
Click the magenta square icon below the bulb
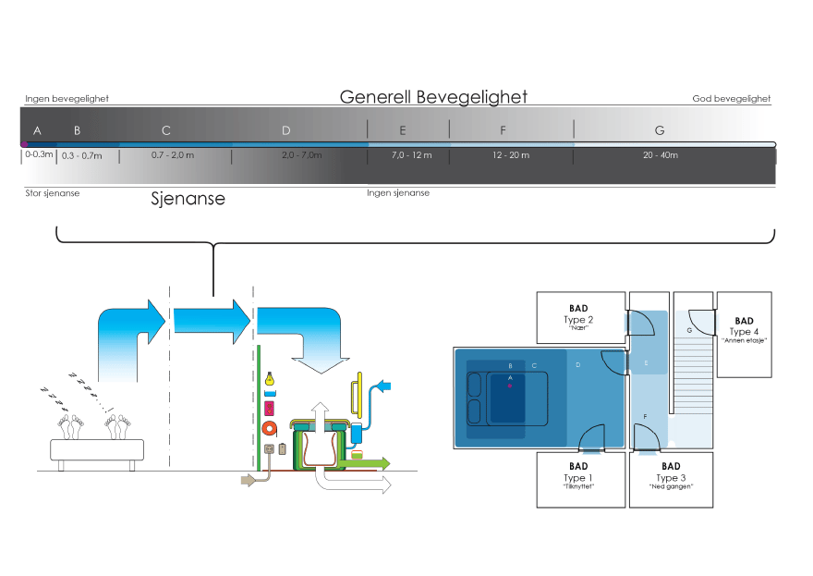270,407
